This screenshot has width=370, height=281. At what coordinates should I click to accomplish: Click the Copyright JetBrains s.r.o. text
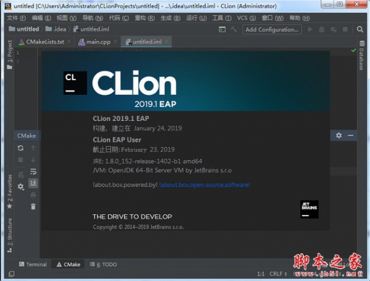(x=138, y=227)
